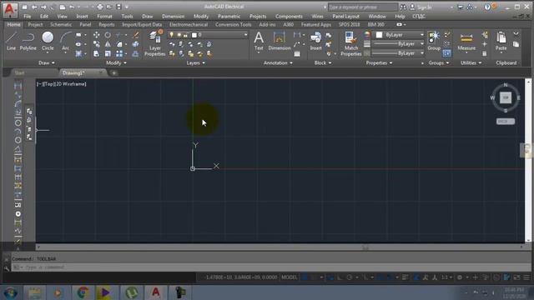Expand the Annotation panel
The height and width of the screenshot is (300, 534).
(x=278, y=63)
